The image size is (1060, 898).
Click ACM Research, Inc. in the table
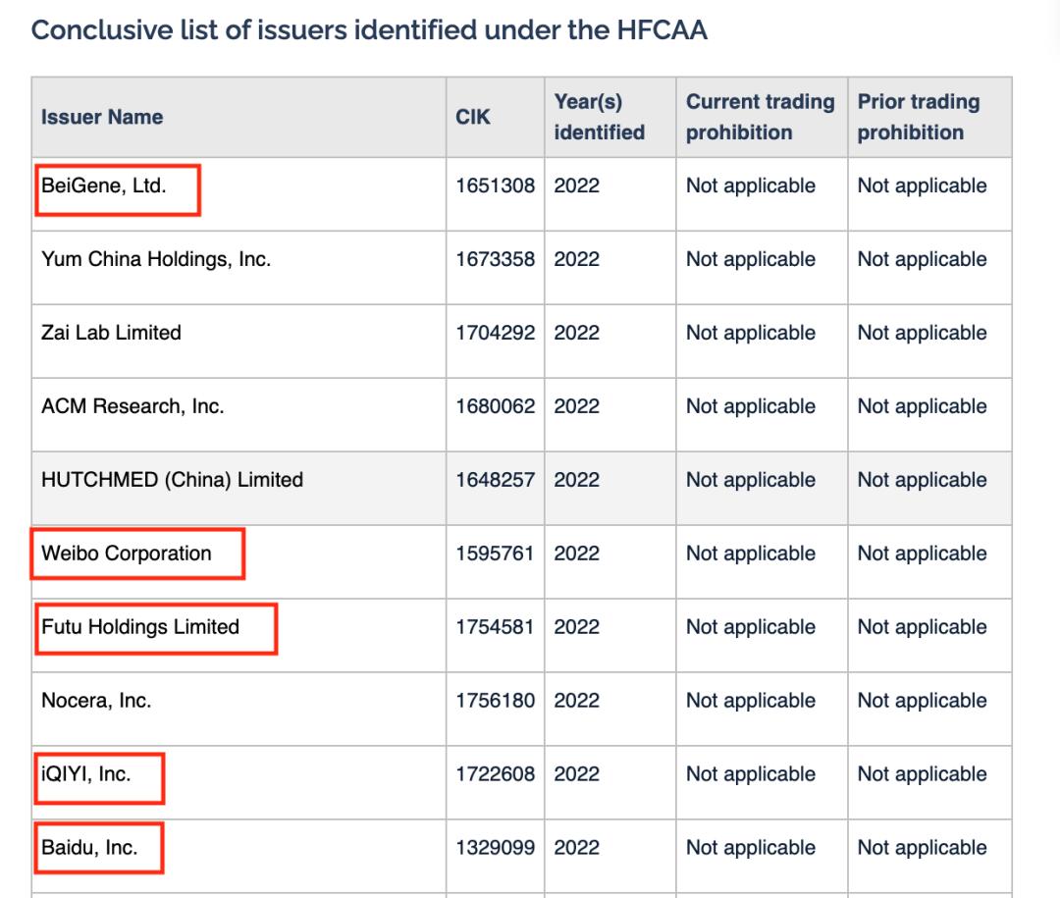[132, 406]
